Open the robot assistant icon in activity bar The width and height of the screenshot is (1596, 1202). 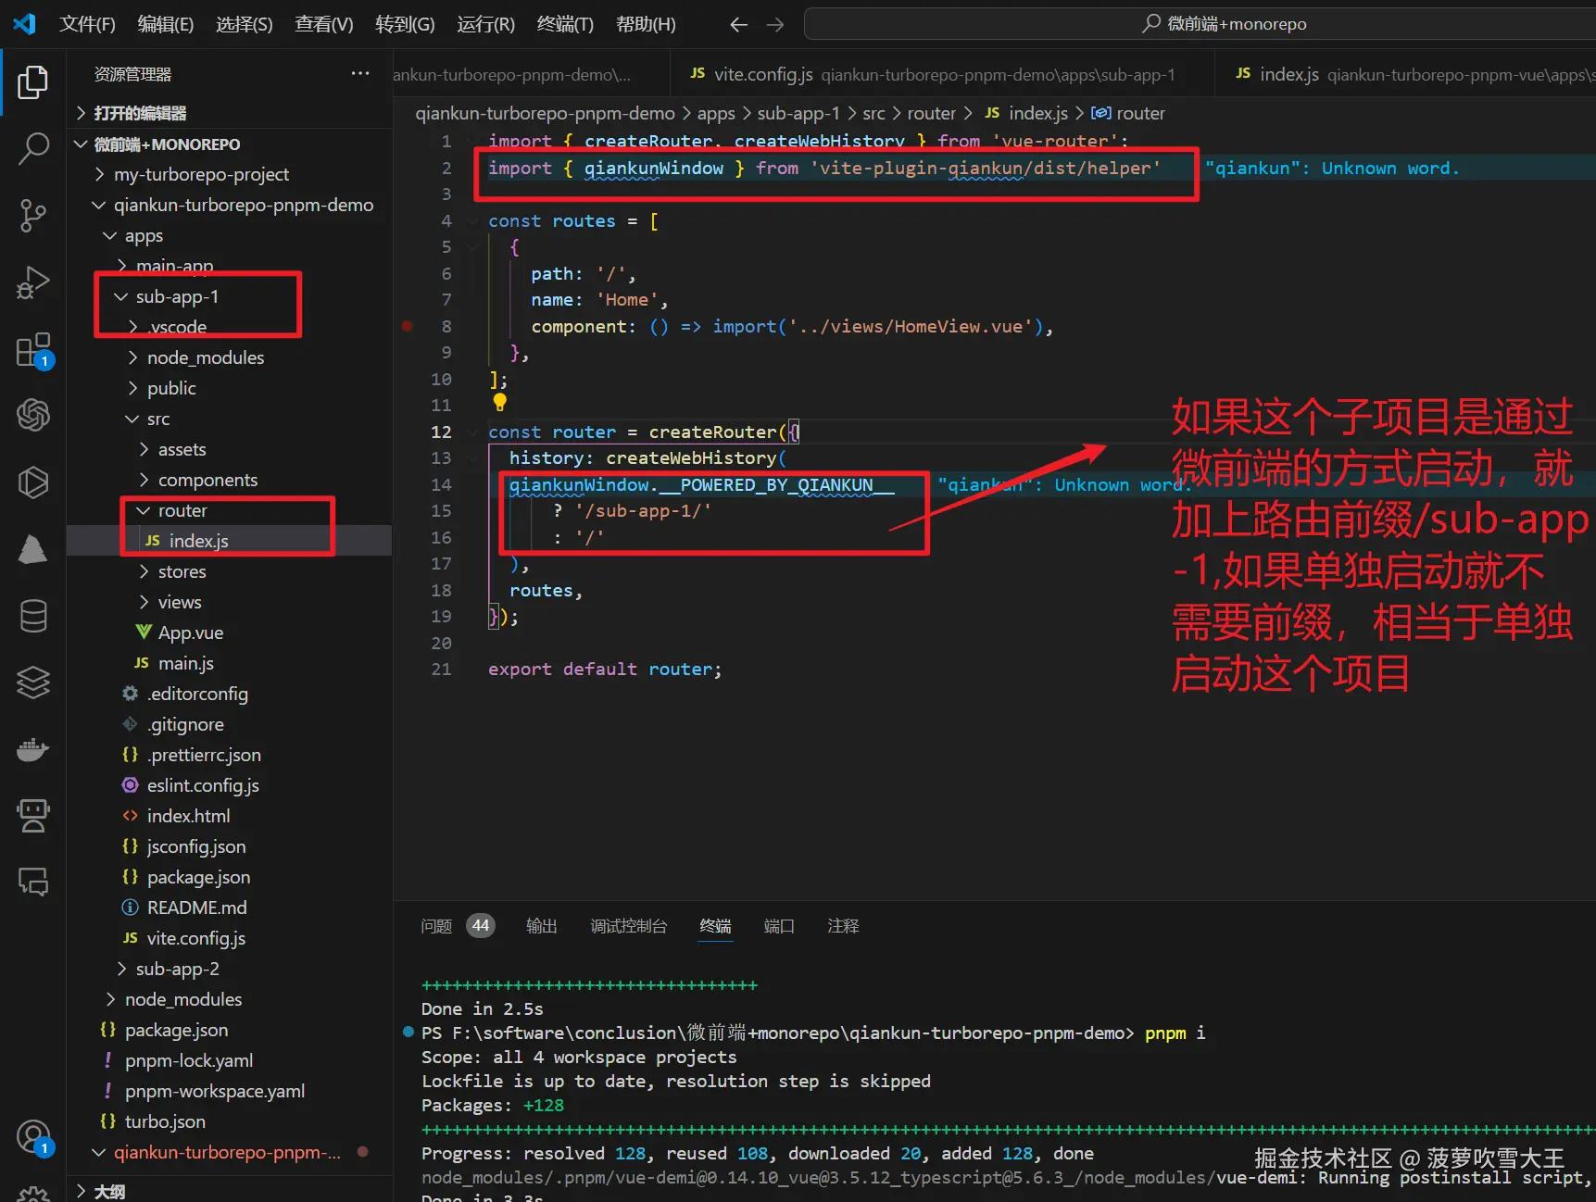(33, 816)
